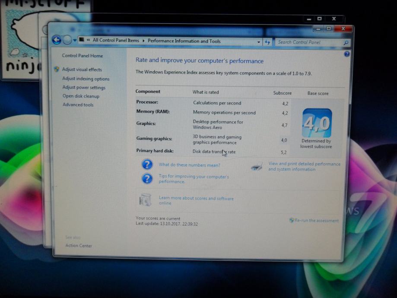Click shield icon beside Adjust visual effects
Screen dimensions: 397x298
coord(57,69)
